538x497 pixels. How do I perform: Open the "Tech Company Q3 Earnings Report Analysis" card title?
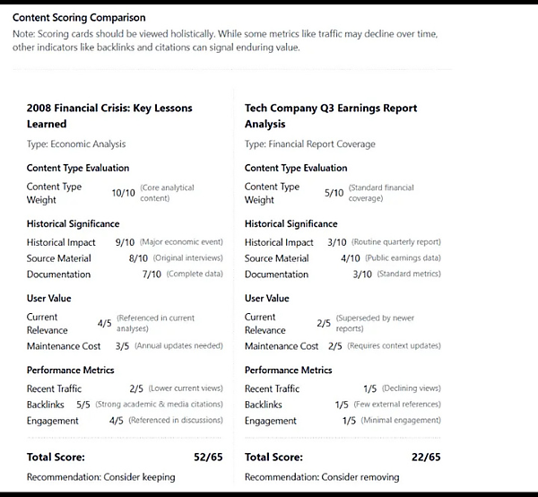point(331,116)
